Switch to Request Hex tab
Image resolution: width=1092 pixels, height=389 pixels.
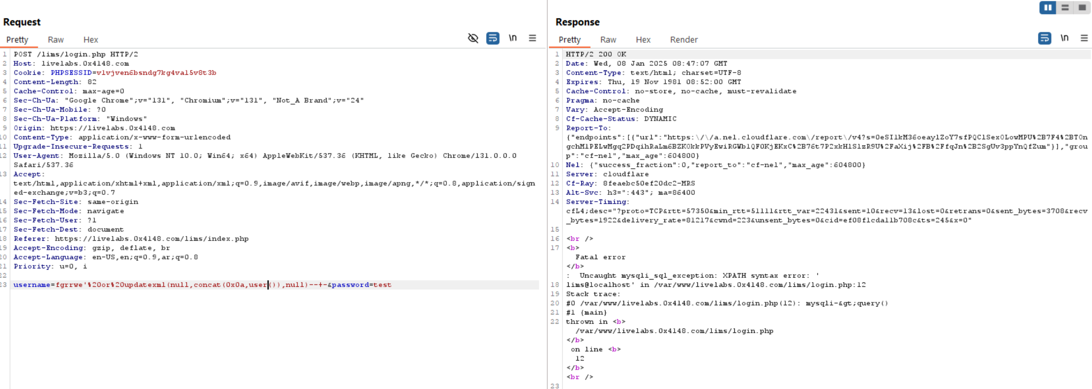coord(91,40)
